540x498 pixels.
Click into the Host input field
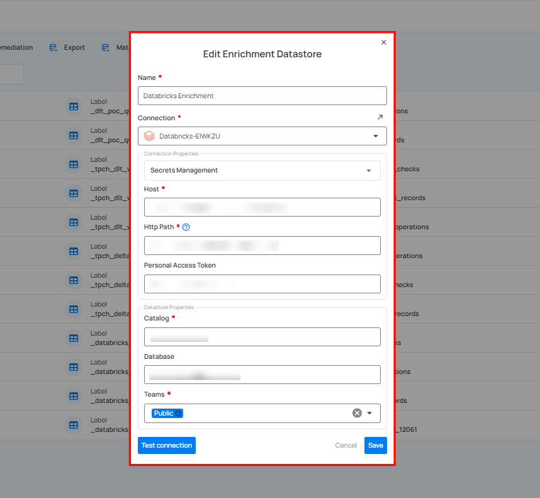[x=262, y=207]
